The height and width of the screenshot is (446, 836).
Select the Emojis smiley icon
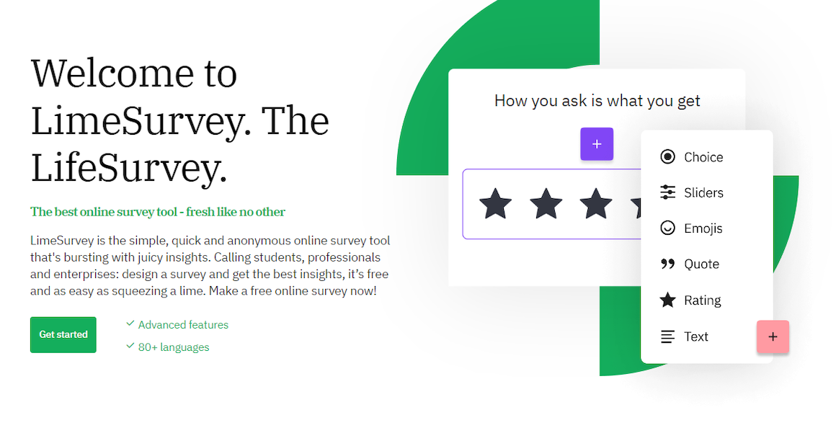pyautogui.click(x=667, y=228)
